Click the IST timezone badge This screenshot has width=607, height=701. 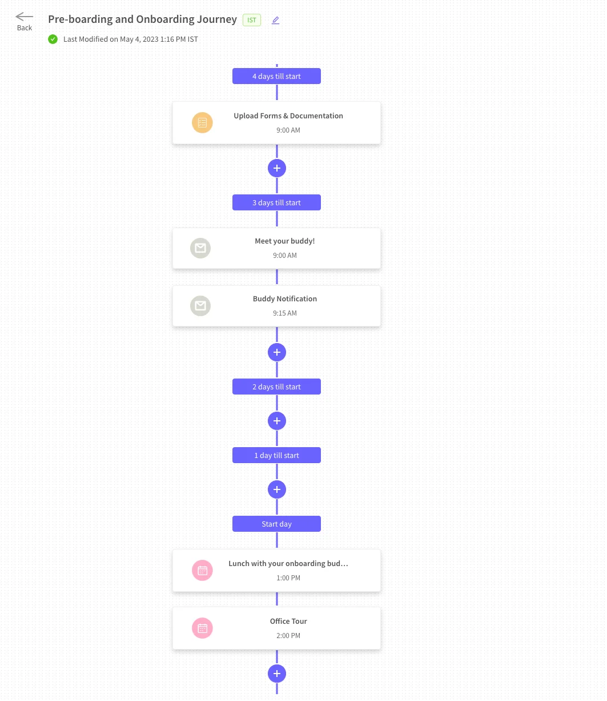point(252,20)
